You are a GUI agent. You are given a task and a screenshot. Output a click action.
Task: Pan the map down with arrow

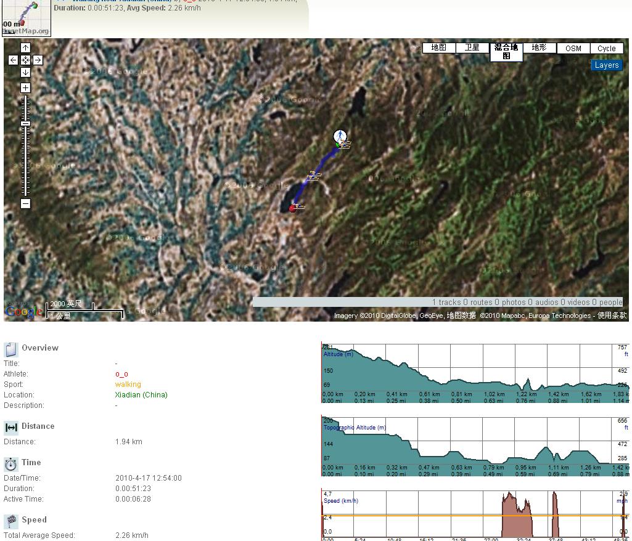pos(25,73)
